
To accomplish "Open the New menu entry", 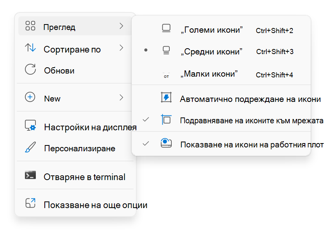I will point(75,98).
